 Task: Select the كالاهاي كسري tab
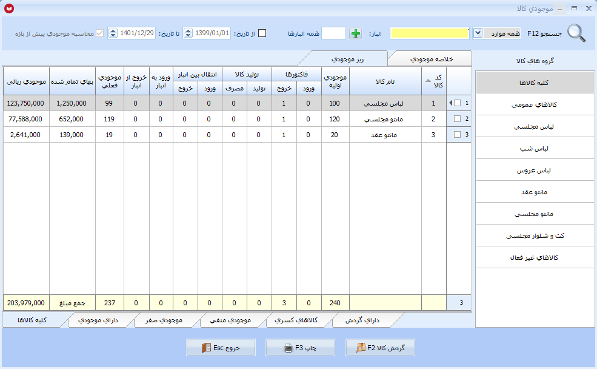(296, 320)
